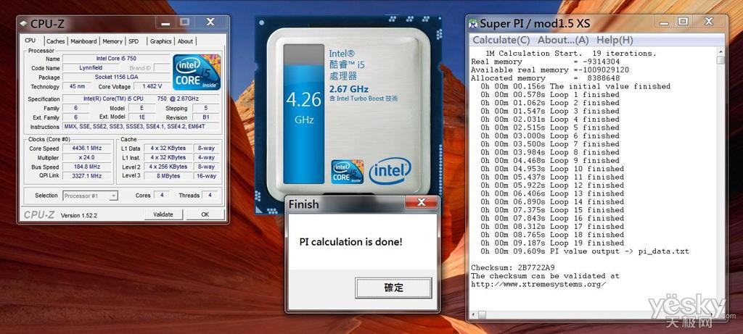Select the Memory tab in CPU-Z

112,41
